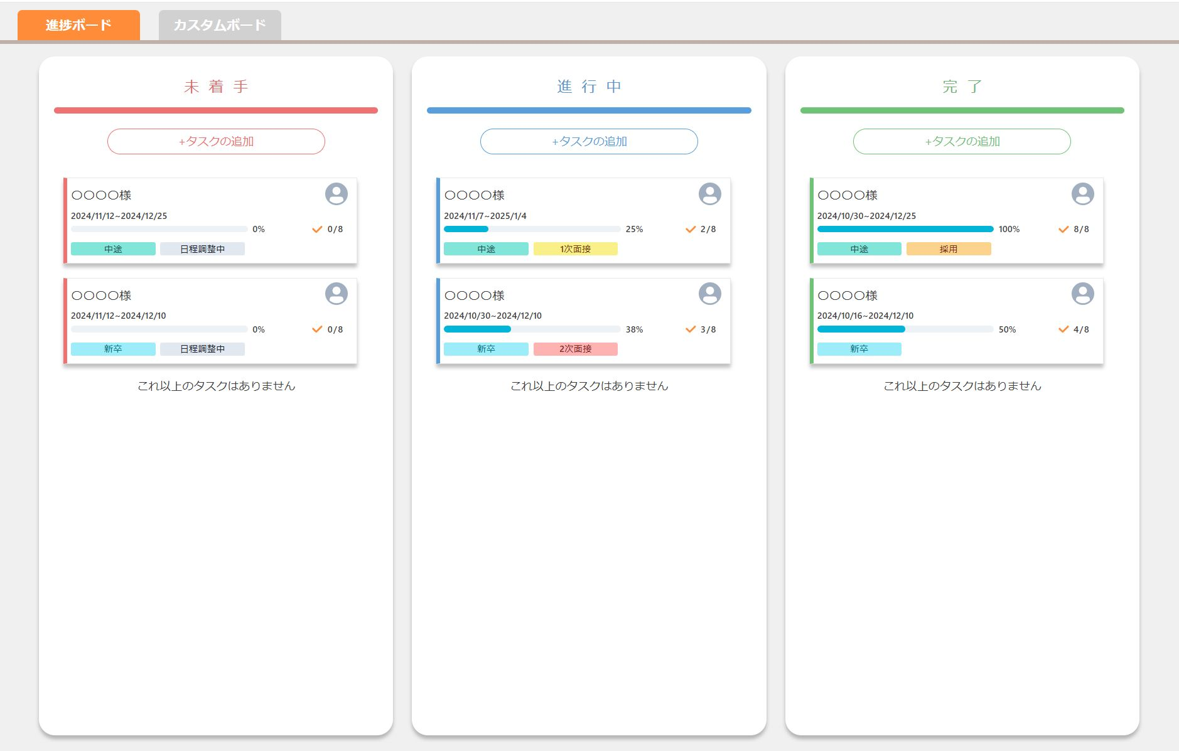
Task: Click avatar on 38% progress card
Action: click(709, 294)
